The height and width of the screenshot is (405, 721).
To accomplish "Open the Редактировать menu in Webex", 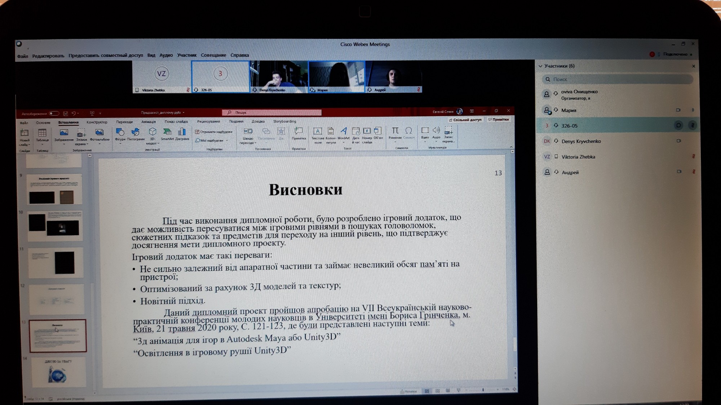I will click(x=48, y=56).
